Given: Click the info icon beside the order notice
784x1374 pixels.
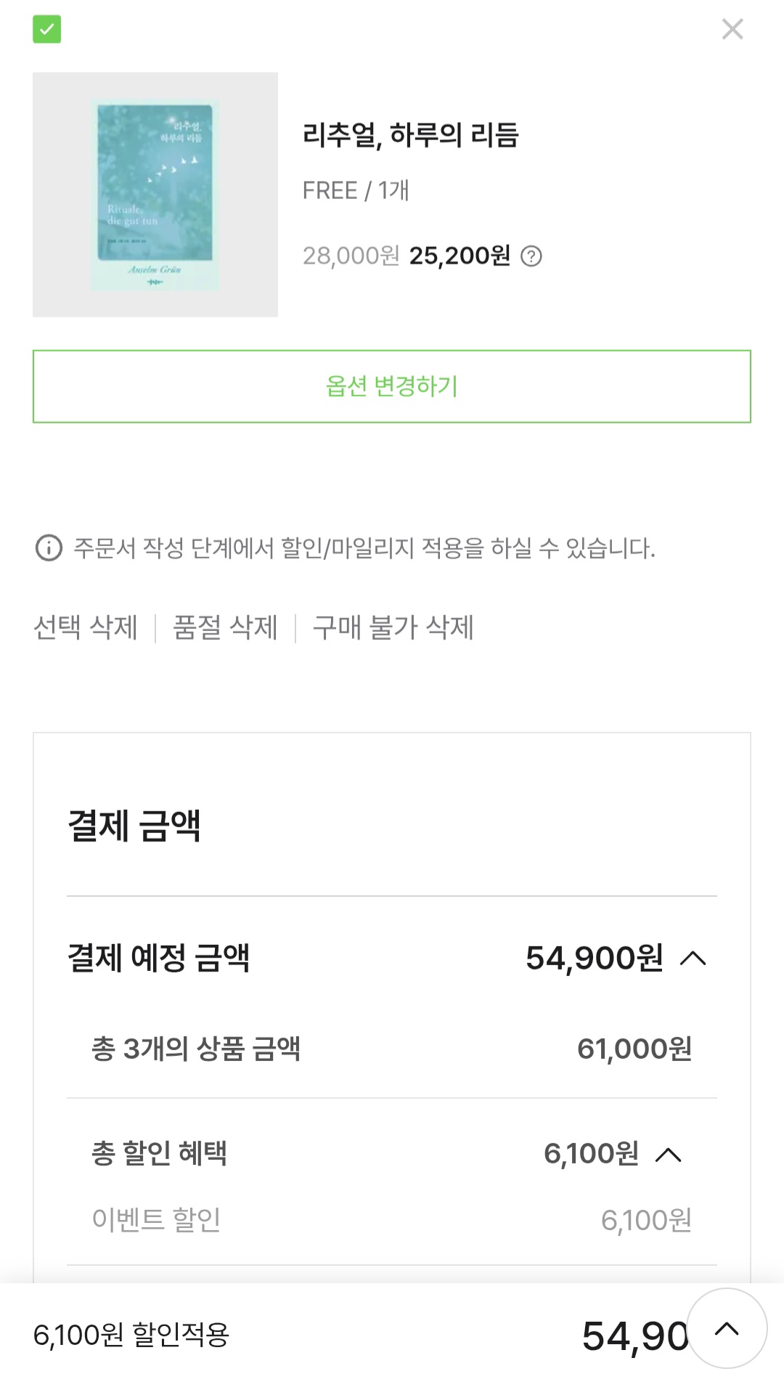Looking at the screenshot, I should coord(49,548).
